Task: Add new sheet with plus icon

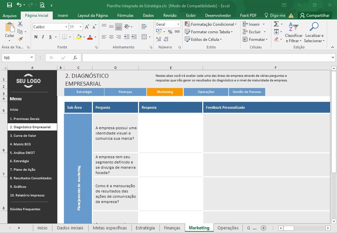Action: coord(264,228)
